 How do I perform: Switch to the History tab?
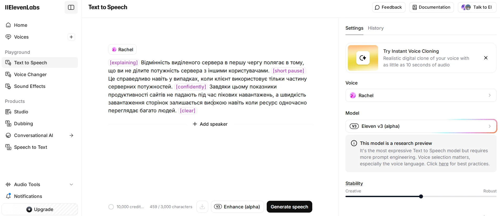[376, 28]
